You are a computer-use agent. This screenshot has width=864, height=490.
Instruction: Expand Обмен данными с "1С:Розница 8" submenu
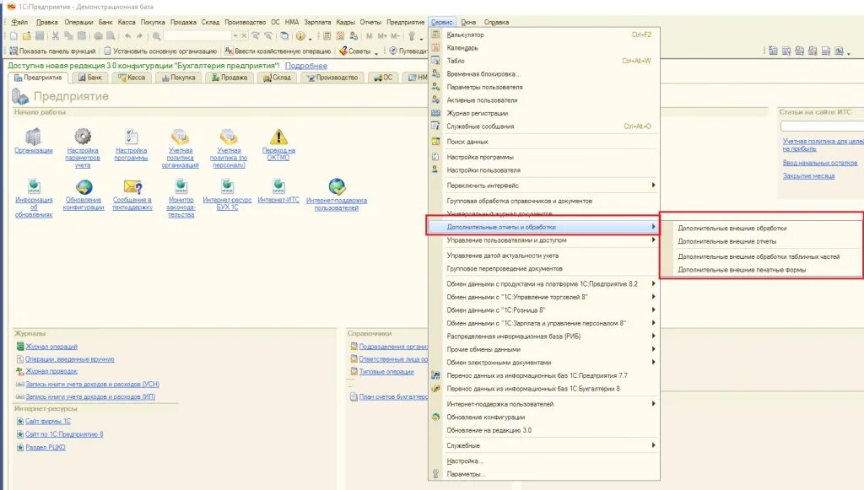tap(544, 310)
